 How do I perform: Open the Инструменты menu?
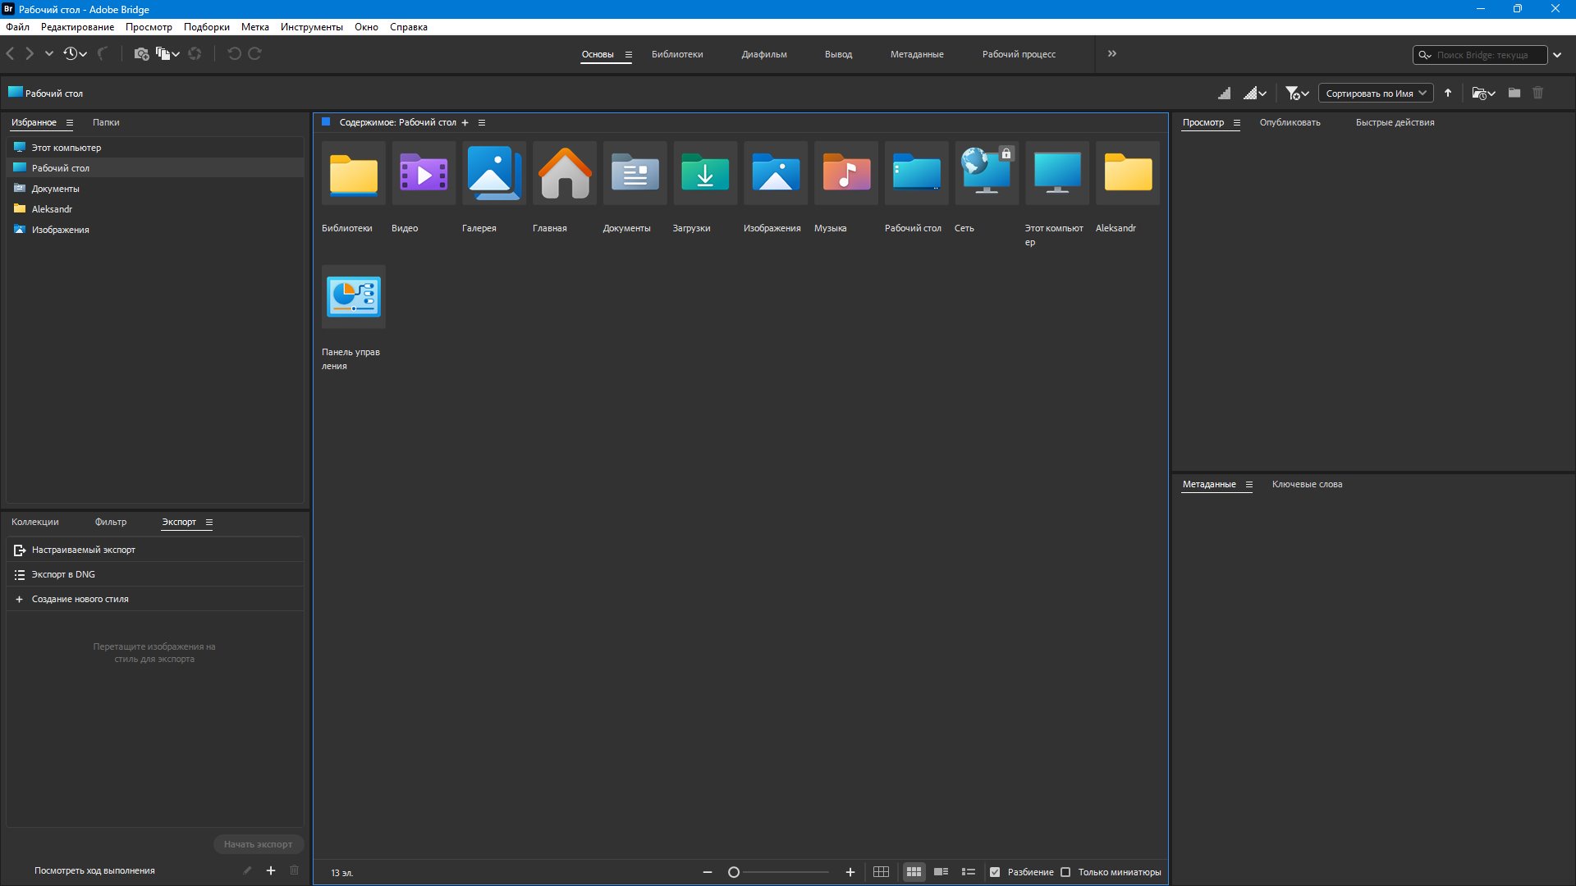tap(311, 27)
